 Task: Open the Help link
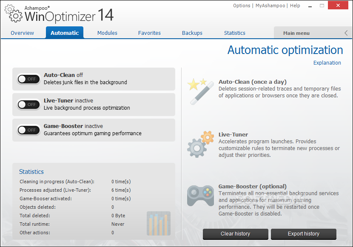point(295,6)
